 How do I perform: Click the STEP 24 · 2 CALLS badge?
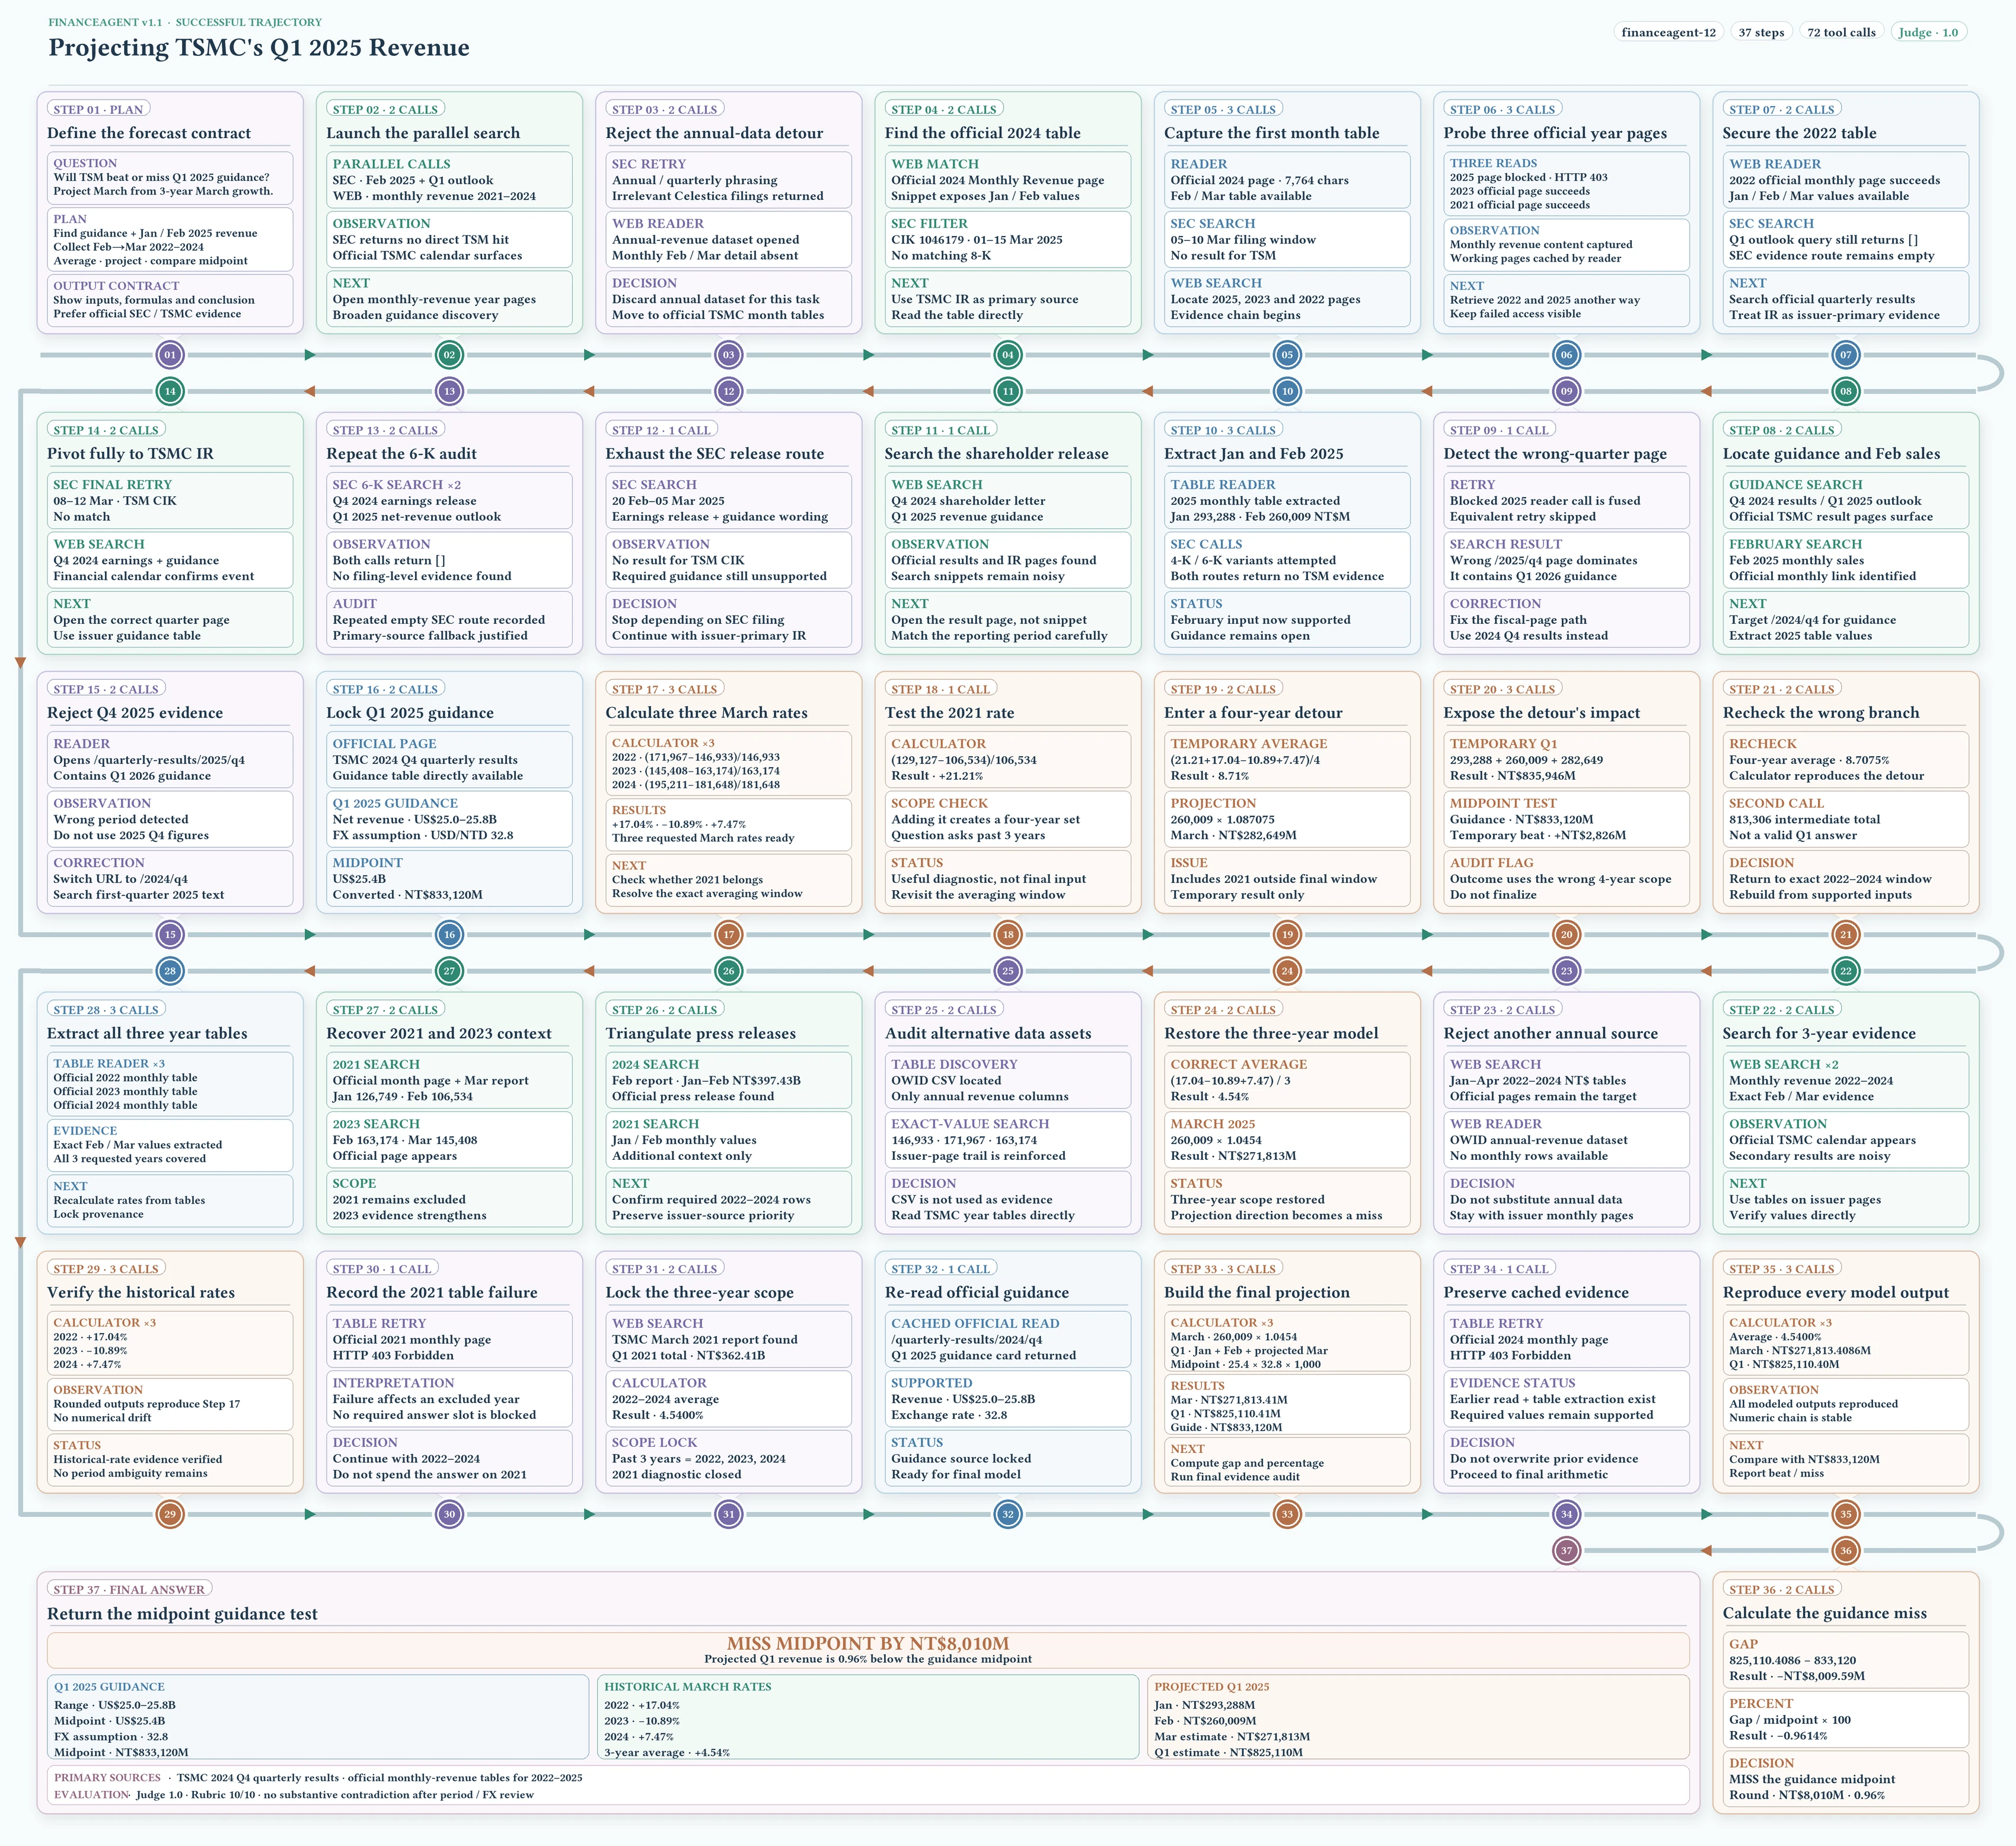(x=1223, y=1010)
